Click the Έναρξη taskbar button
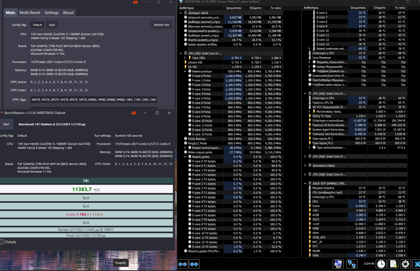Viewport: 420px width, 271px height. coord(121,263)
